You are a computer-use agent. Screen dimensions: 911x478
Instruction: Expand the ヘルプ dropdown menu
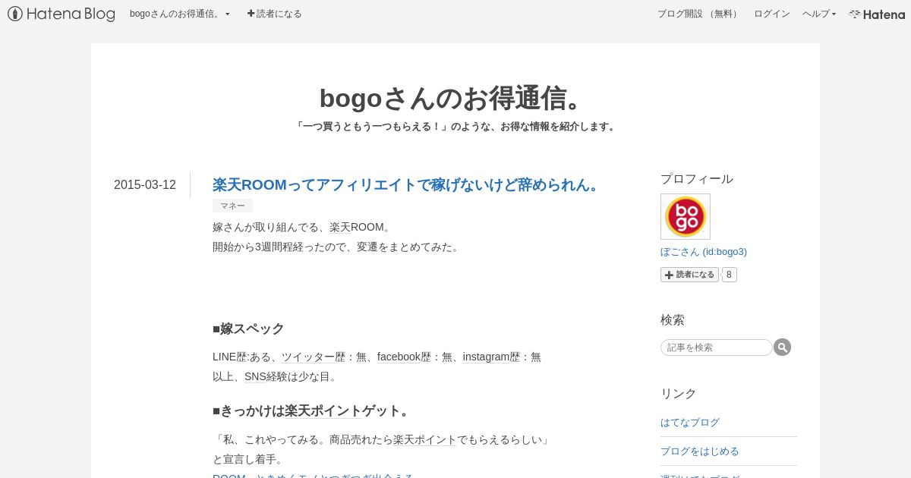tap(819, 14)
